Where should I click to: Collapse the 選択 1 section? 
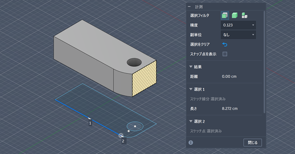point(191,89)
